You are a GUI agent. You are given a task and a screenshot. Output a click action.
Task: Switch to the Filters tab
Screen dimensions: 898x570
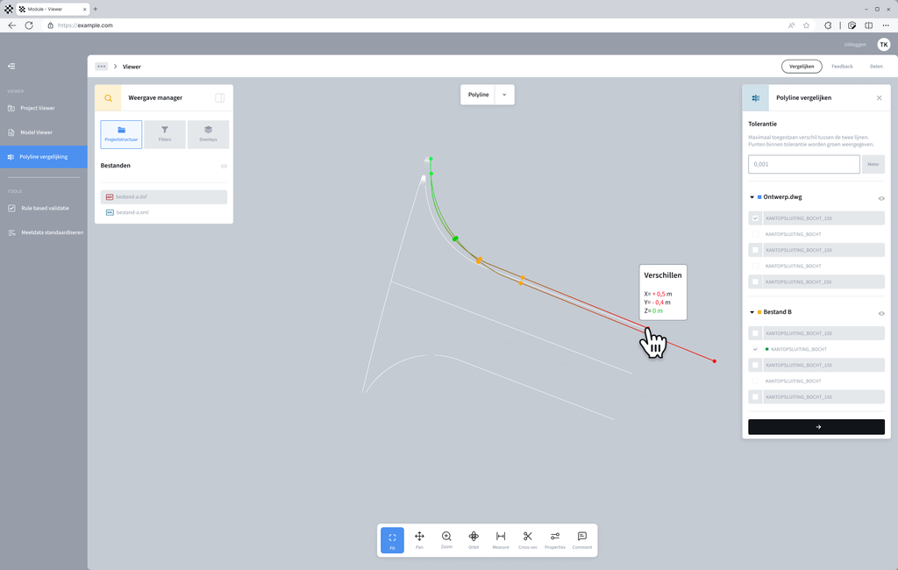[x=165, y=135]
